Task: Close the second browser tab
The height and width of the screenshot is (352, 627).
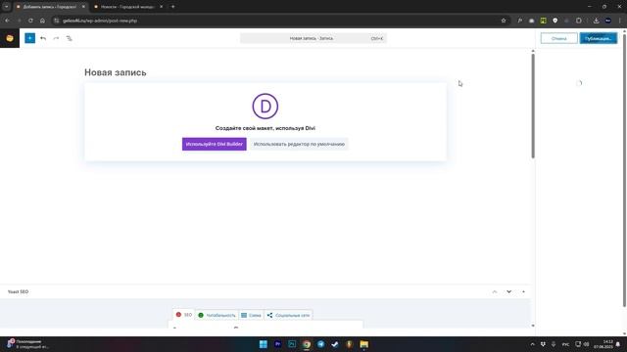Action: [x=161, y=7]
